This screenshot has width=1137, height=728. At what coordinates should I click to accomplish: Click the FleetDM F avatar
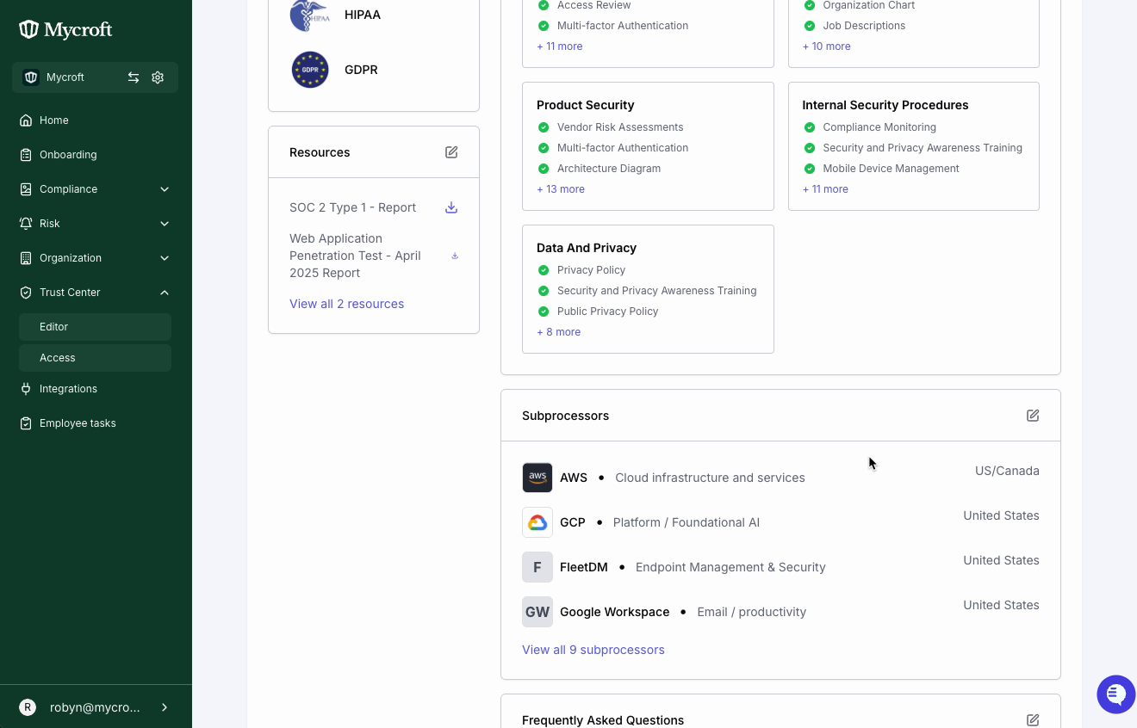[x=537, y=567]
